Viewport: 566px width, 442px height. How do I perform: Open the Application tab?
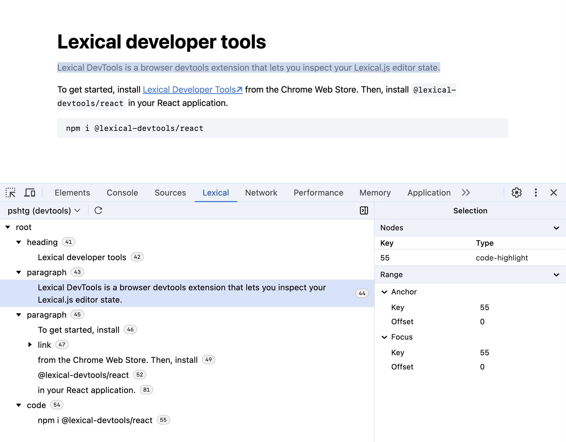pos(429,193)
